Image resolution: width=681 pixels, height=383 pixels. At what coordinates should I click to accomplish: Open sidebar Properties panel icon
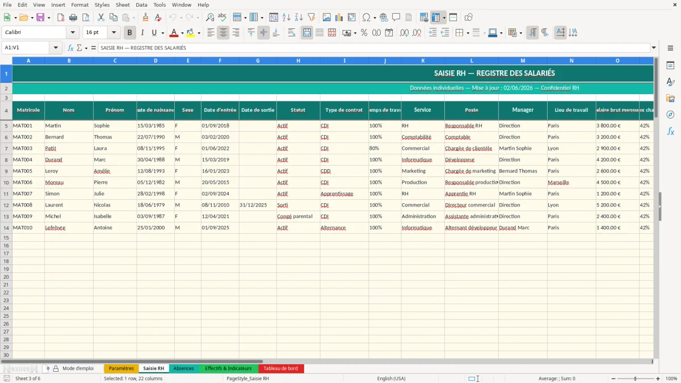(670, 65)
